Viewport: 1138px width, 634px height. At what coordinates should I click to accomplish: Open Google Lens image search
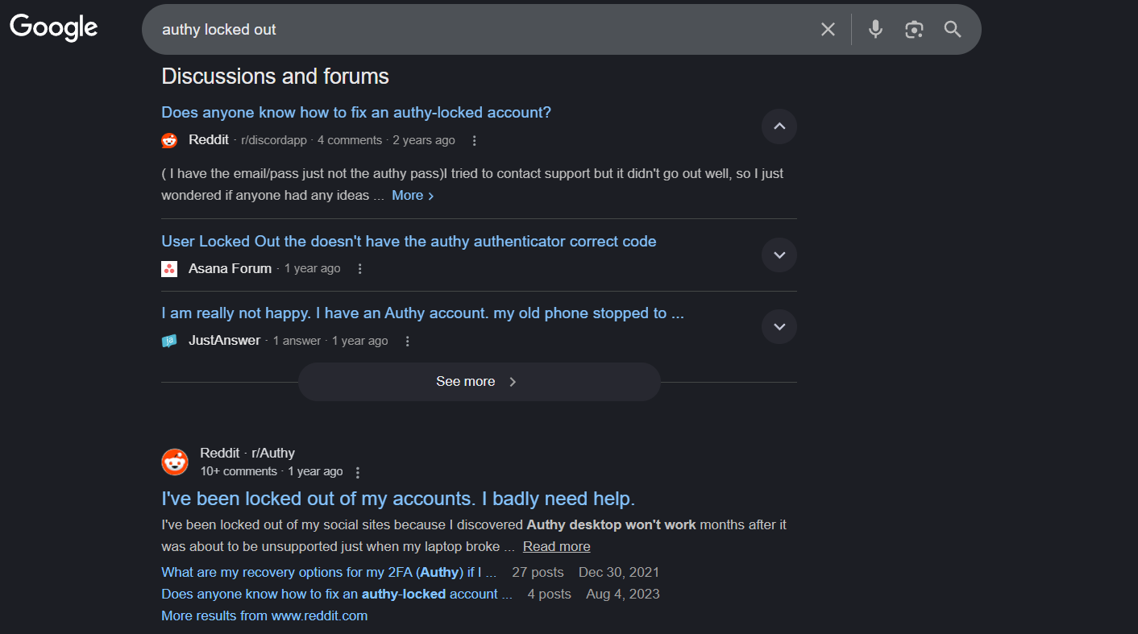coord(914,30)
